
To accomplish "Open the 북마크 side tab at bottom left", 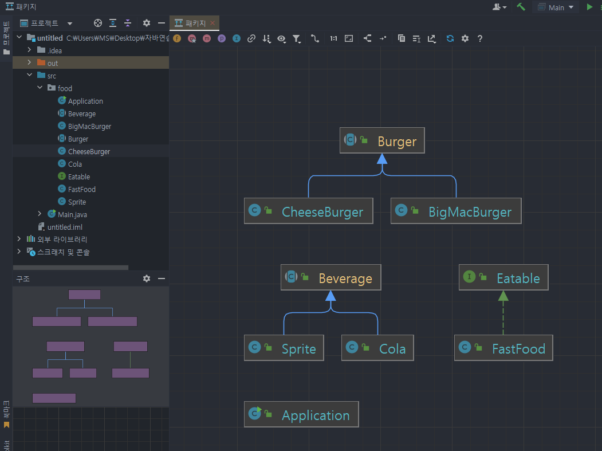I will tap(6, 414).
